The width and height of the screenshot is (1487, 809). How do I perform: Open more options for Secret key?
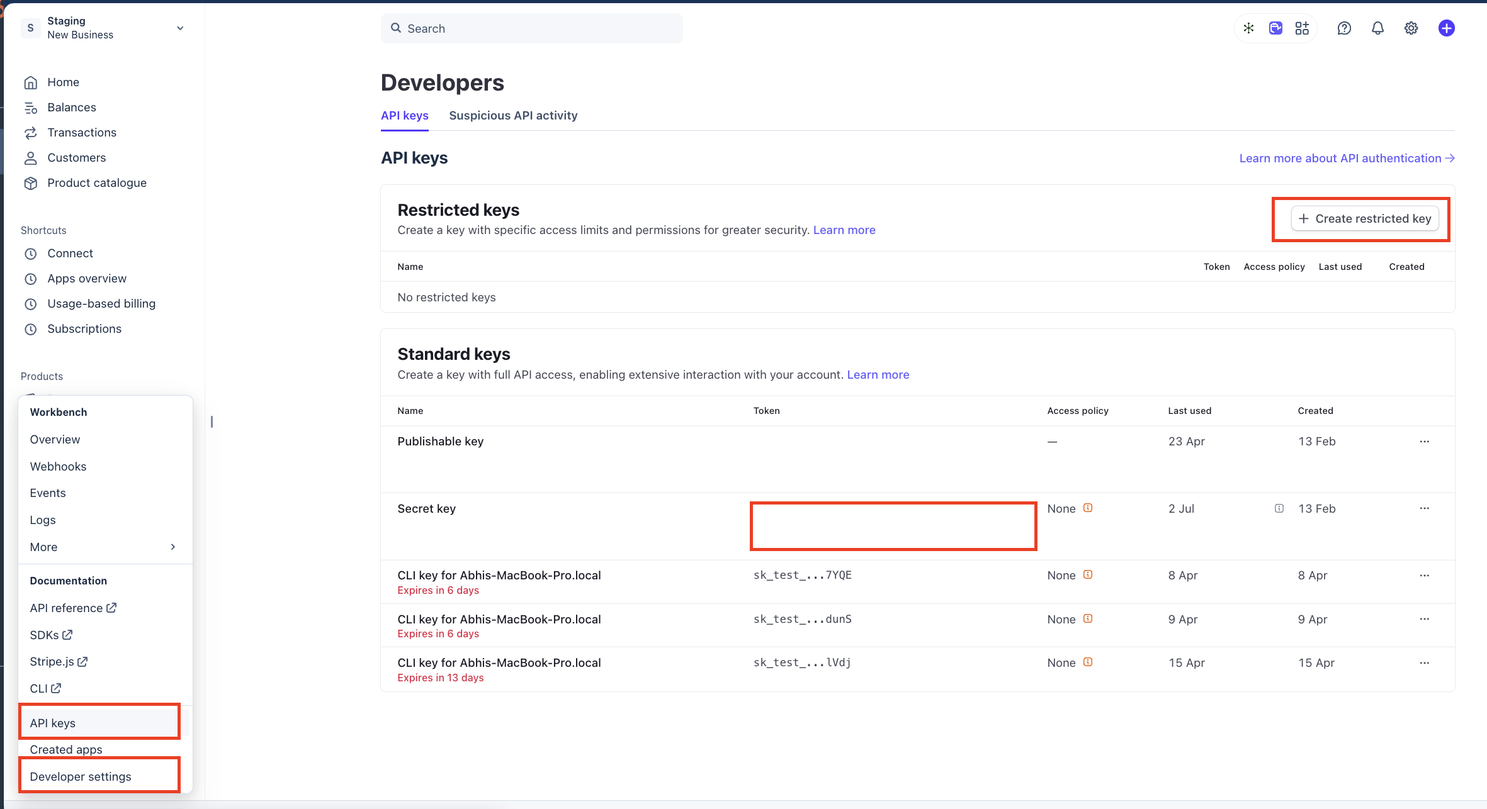[1424, 508]
